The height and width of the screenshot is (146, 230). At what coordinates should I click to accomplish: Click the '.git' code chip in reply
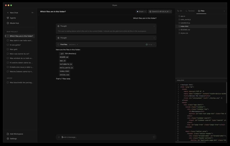pos(62,54)
